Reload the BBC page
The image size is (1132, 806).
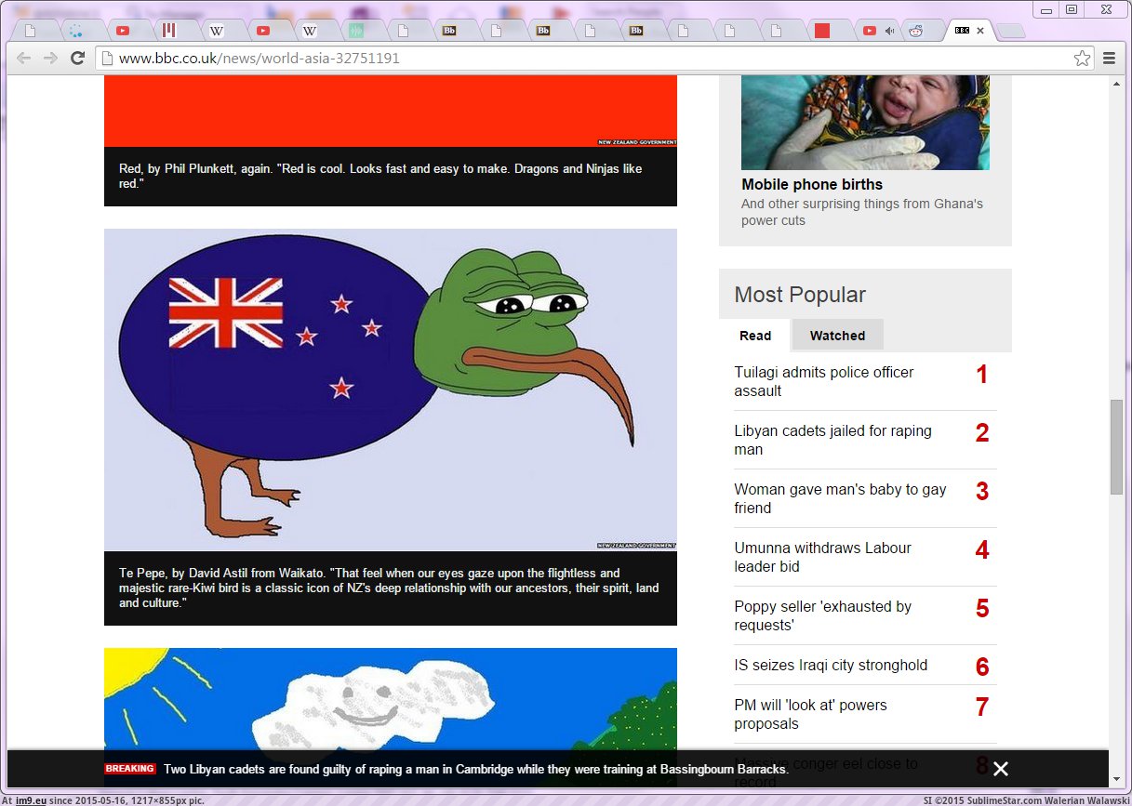(78, 58)
